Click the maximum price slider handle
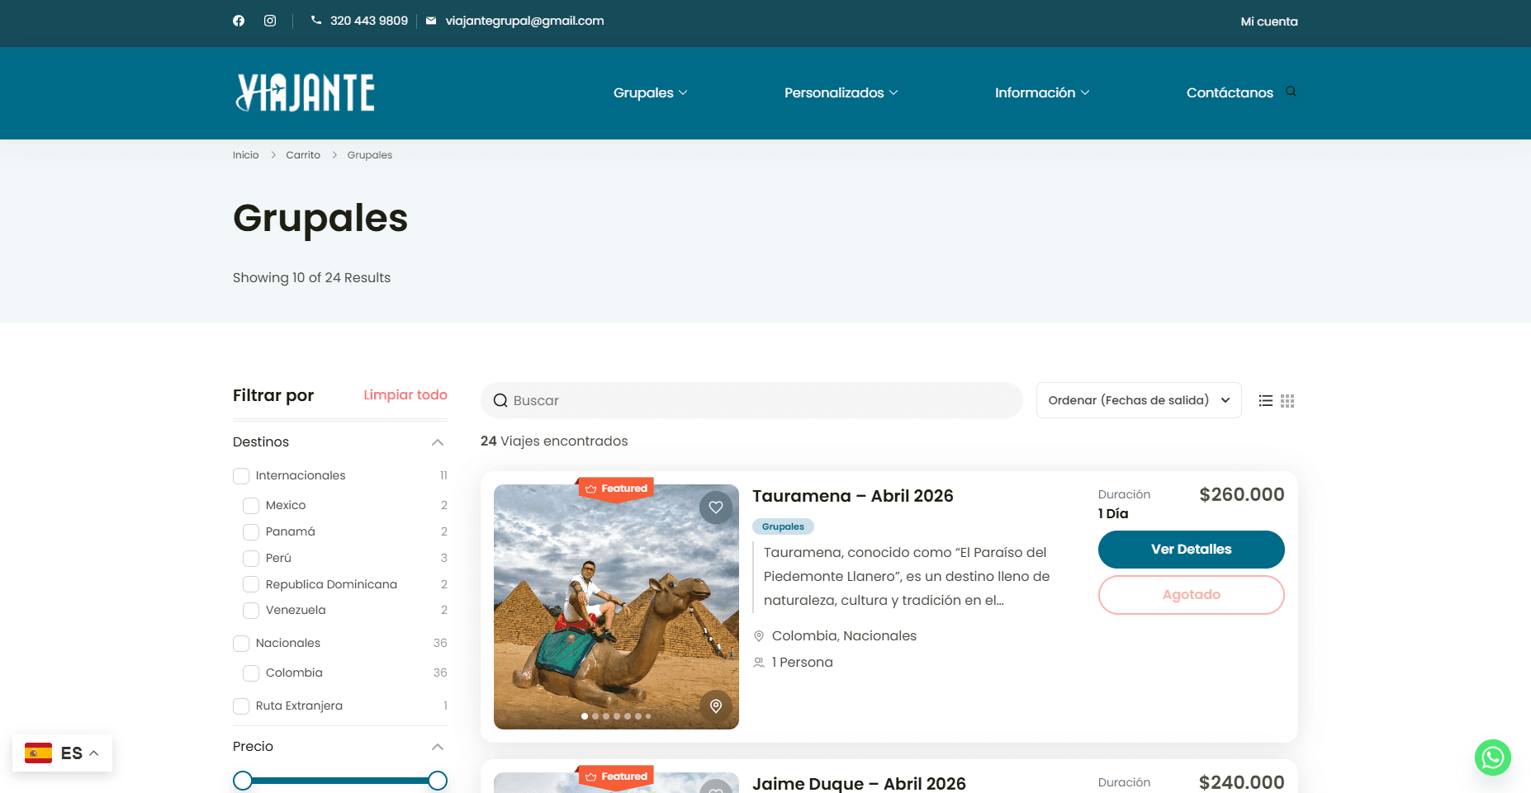This screenshot has height=793, width=1531. (x=438, y=781)
